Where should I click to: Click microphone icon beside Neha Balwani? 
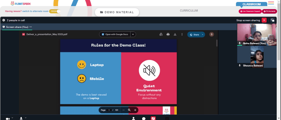pos(240,43)
